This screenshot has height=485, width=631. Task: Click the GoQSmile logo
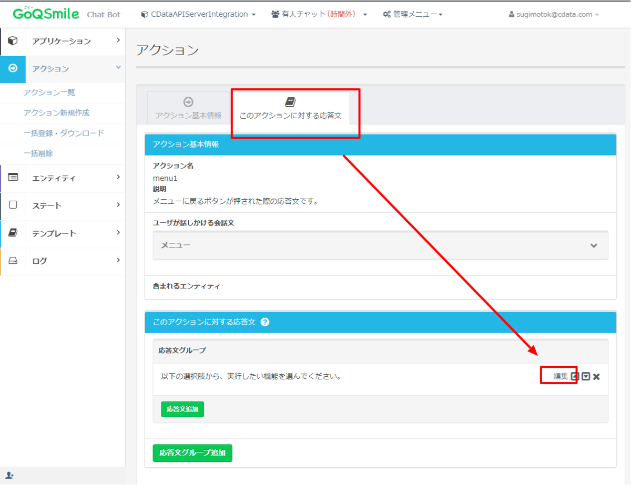tap(46, 13)
